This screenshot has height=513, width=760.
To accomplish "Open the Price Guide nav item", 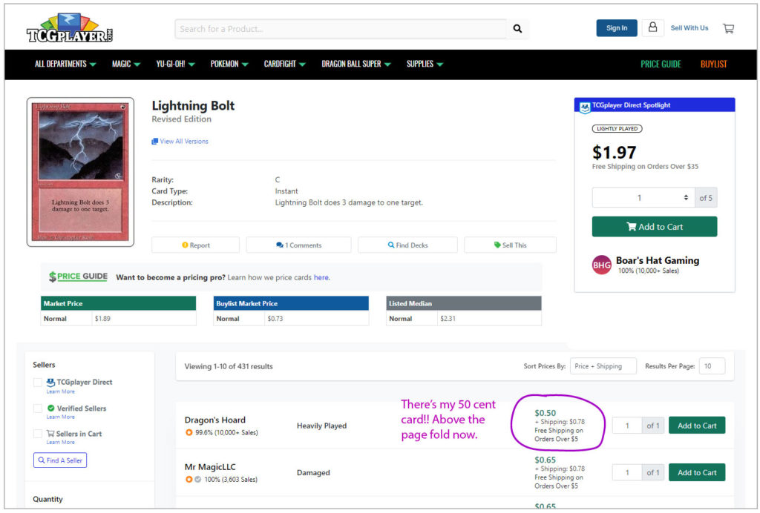I will tap(661, 64).
